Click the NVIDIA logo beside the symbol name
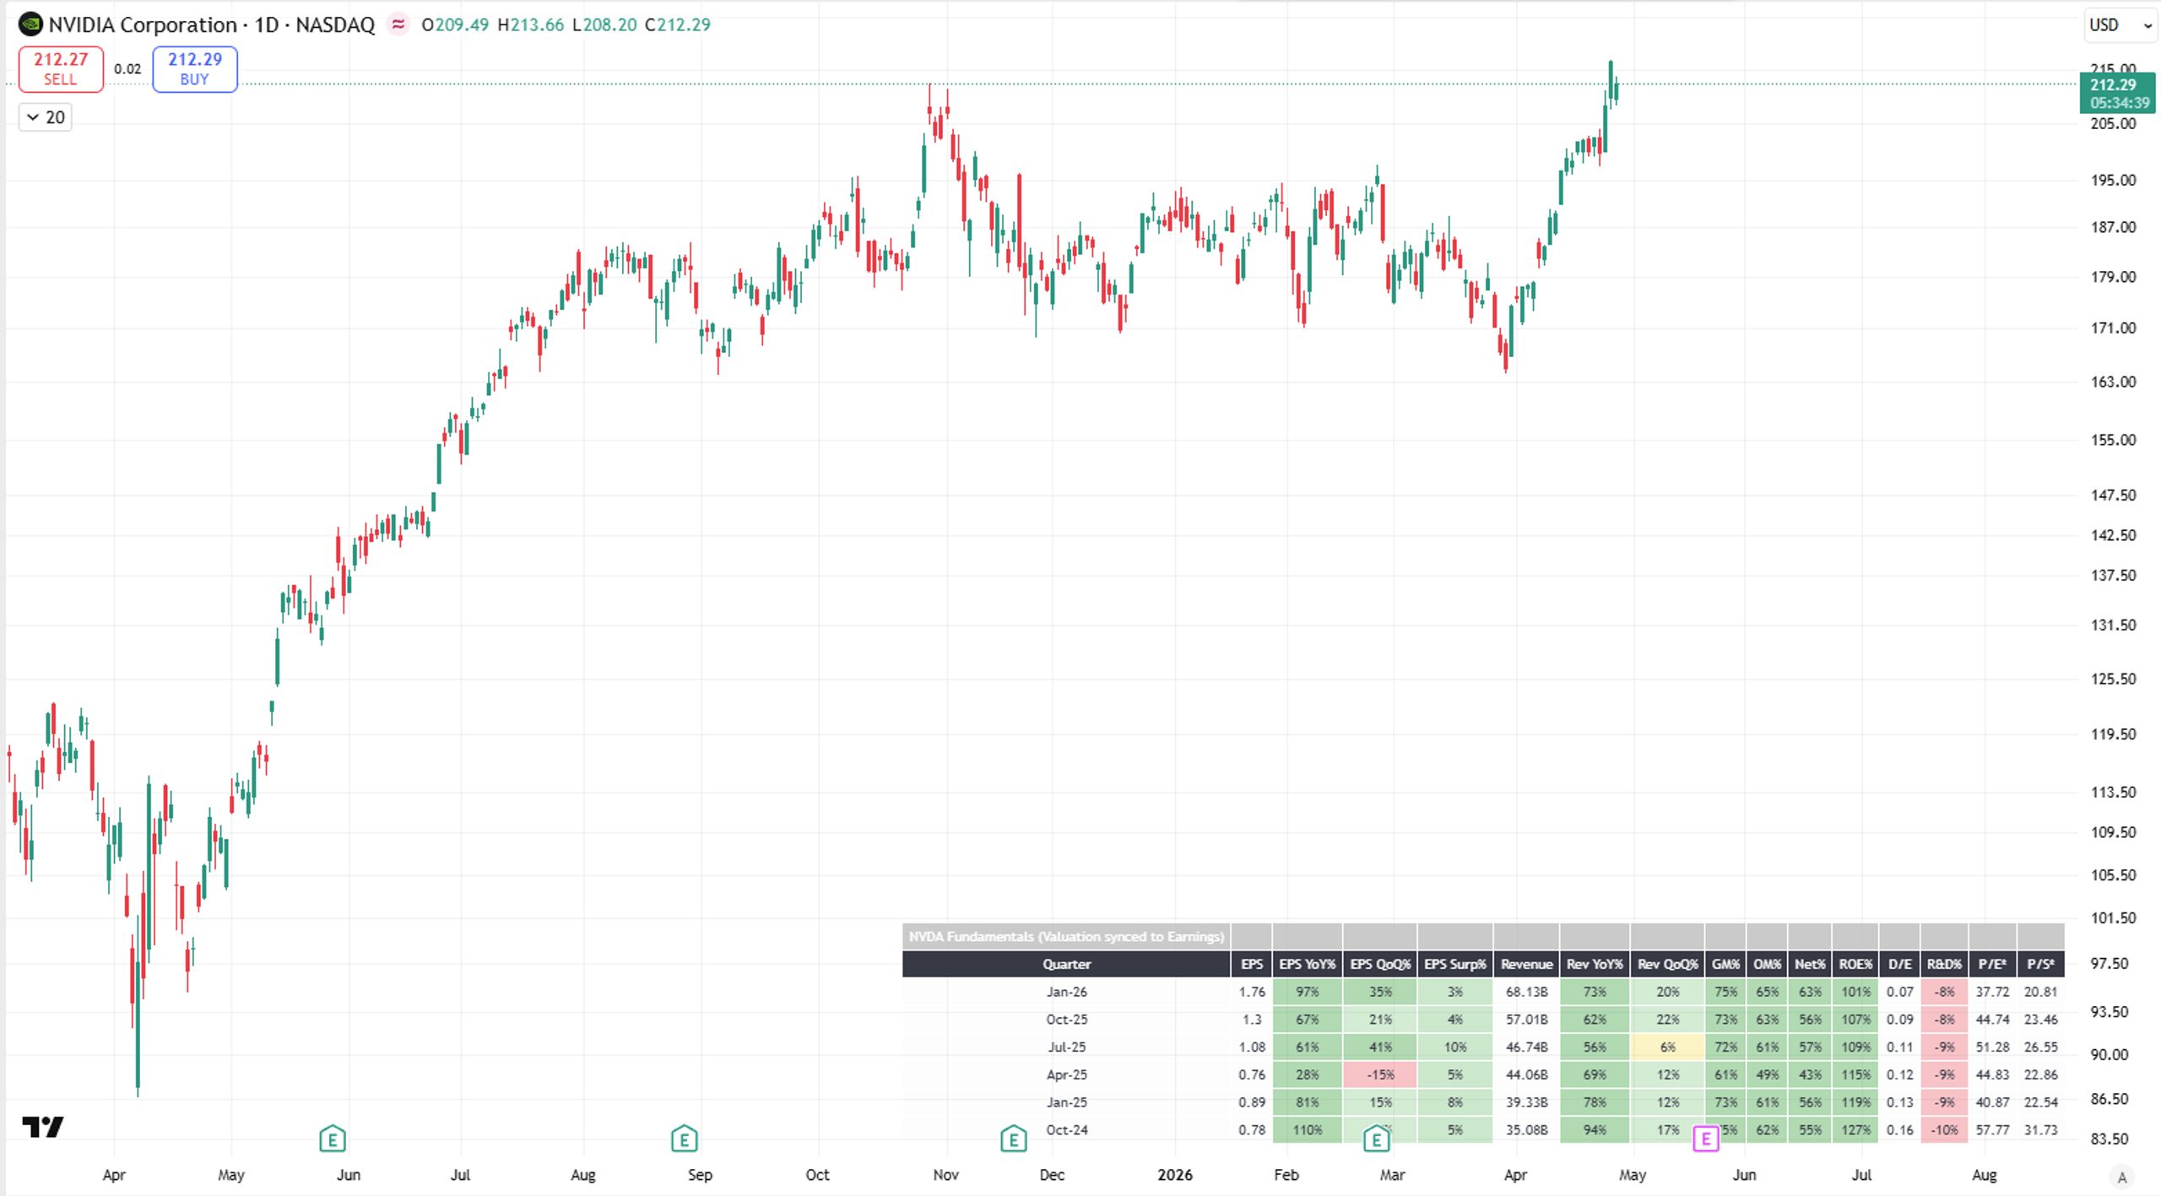This screenshot has height=1196, width=2161. [30, 24]
